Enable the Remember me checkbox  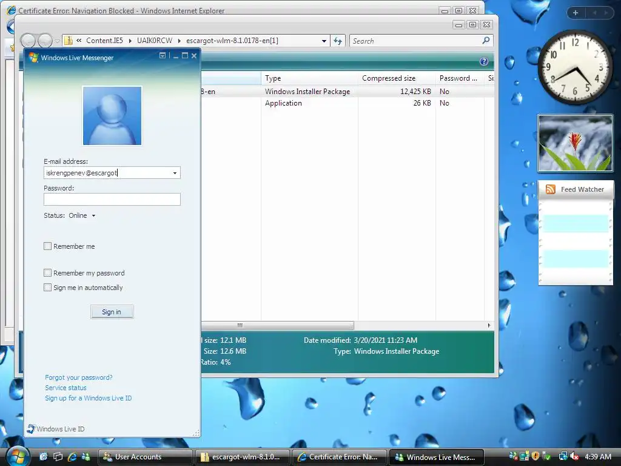tap(47, 246)
